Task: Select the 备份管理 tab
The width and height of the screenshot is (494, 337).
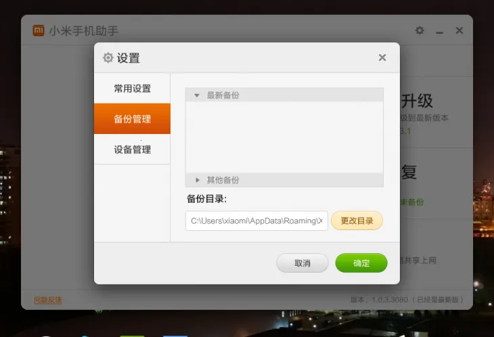Action: (132, 119)
